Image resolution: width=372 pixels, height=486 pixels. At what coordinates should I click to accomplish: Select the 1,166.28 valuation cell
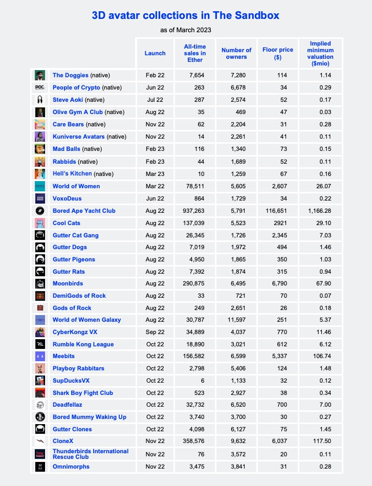(x=320, y=211)
